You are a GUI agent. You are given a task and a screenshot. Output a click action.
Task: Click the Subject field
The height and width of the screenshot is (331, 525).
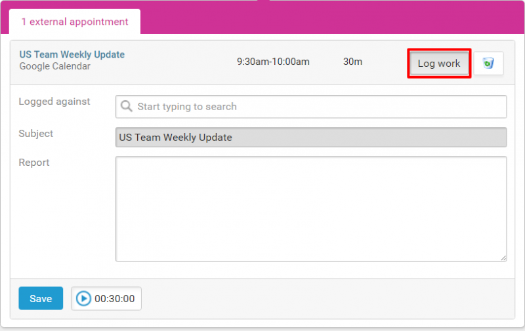(311, 138)
